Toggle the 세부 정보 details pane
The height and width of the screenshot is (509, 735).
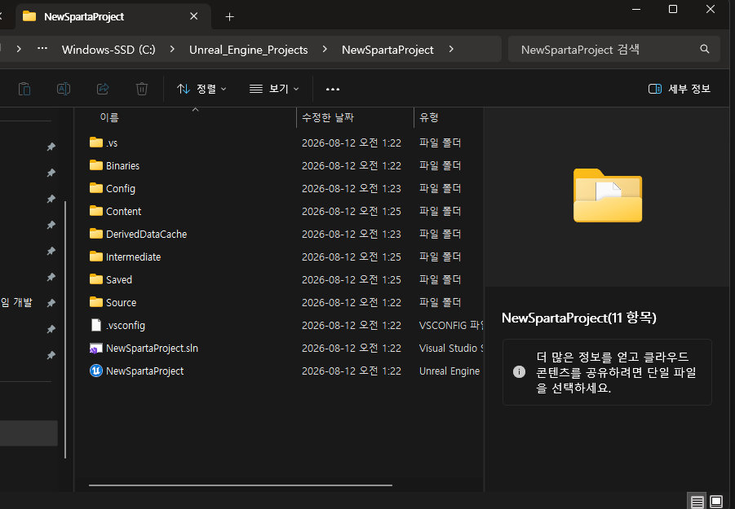[x=680, y=89]
